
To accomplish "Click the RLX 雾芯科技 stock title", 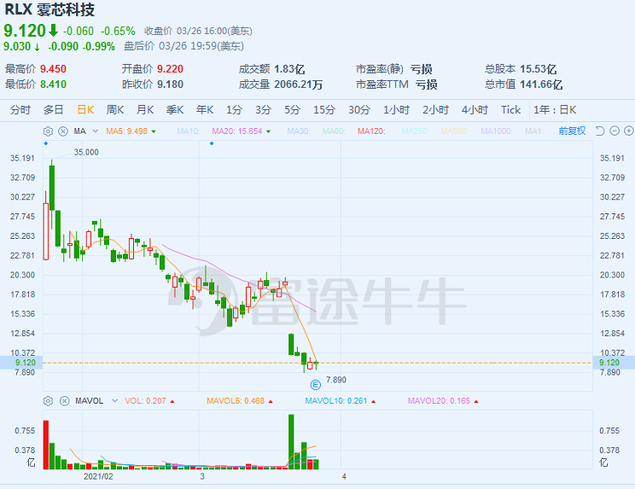I will [x=50, y=9].
